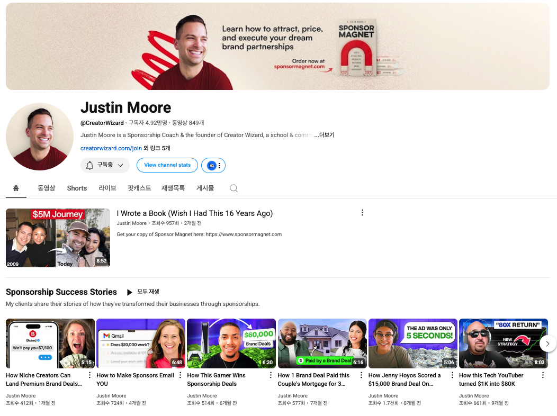Click title How to Make Sponsors Email YOU
Image resolution: width=557 pixels, height=416 pixels.
(136, 379)
